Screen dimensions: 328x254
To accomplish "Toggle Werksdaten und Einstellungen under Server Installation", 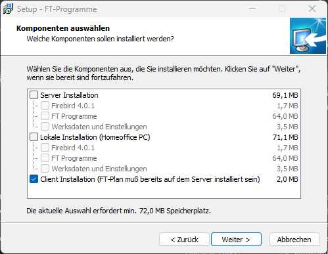I will click(x=45, y=127).
